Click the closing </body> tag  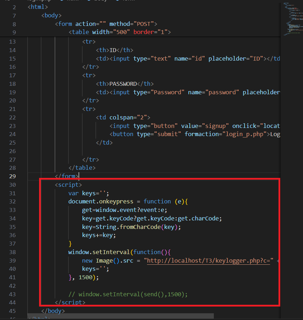tap(53, 311)
